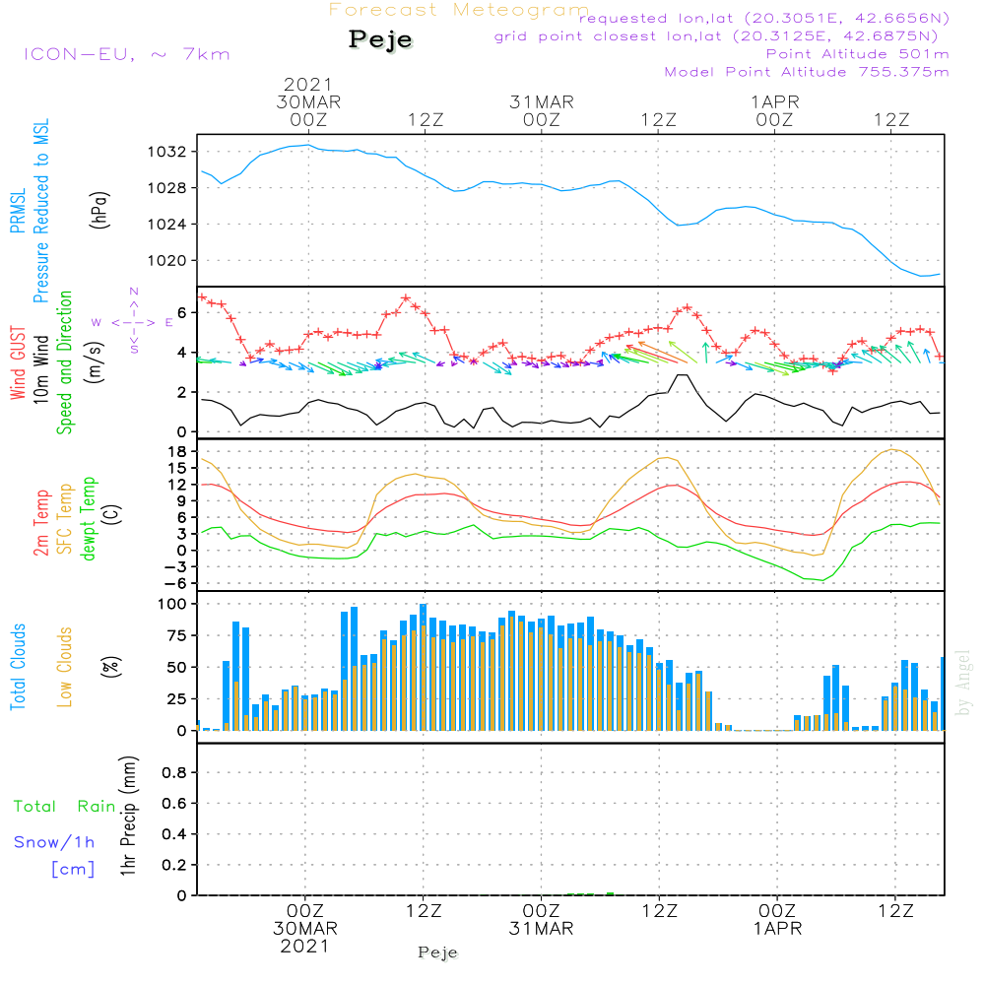
Task: Click the '(hPa)' unit label
Action: tap(99, 210)
